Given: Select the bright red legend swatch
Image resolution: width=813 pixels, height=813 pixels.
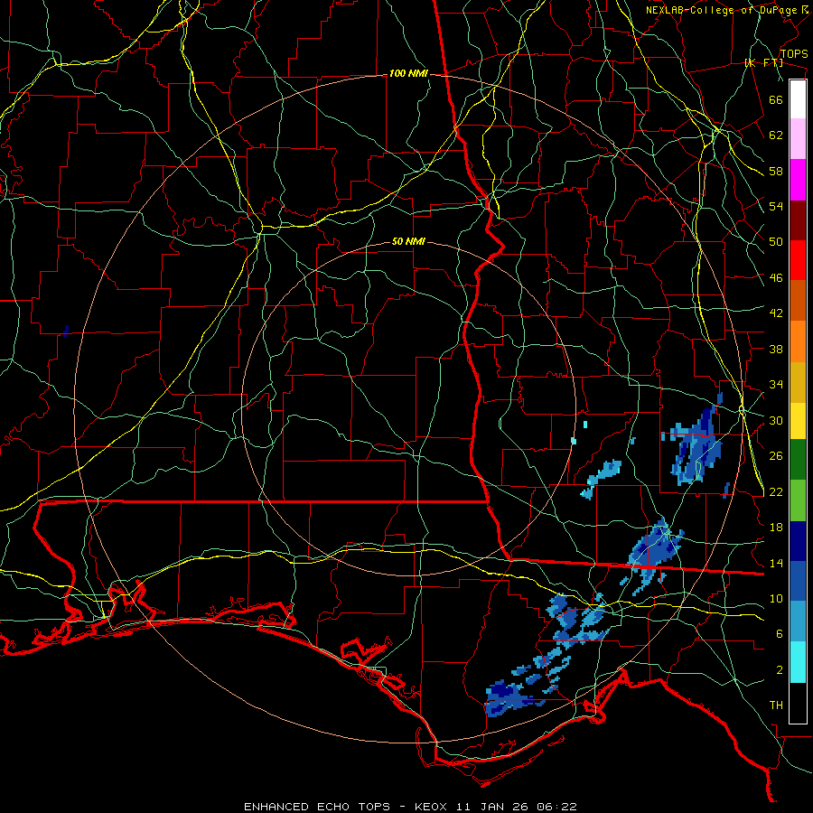Looking at the screenshot, I should coord(798,260).
